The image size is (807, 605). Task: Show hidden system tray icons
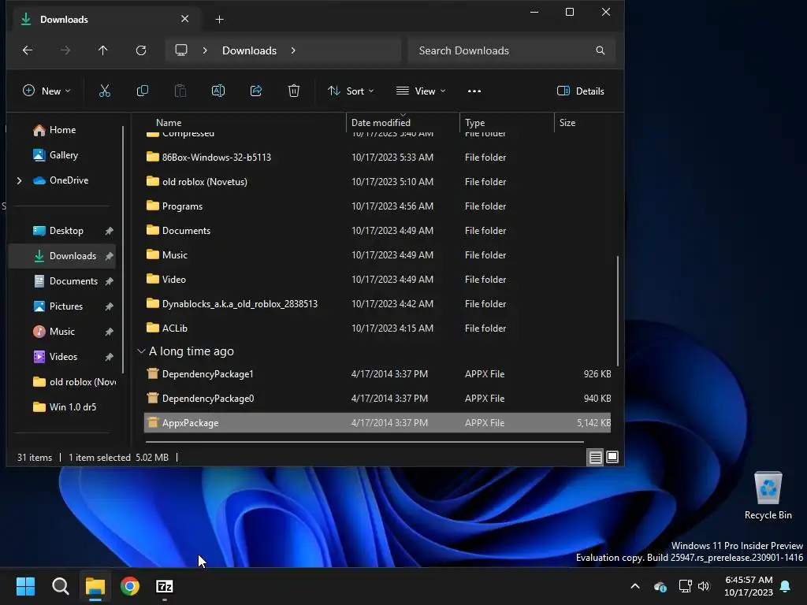pos(635,586)
